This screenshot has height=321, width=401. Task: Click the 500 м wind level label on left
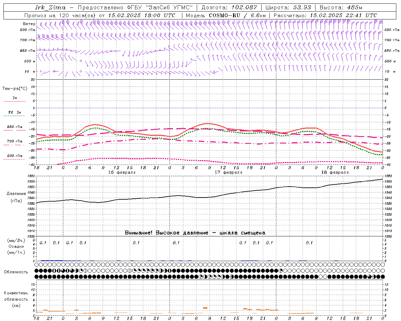(x=30, y=61)
